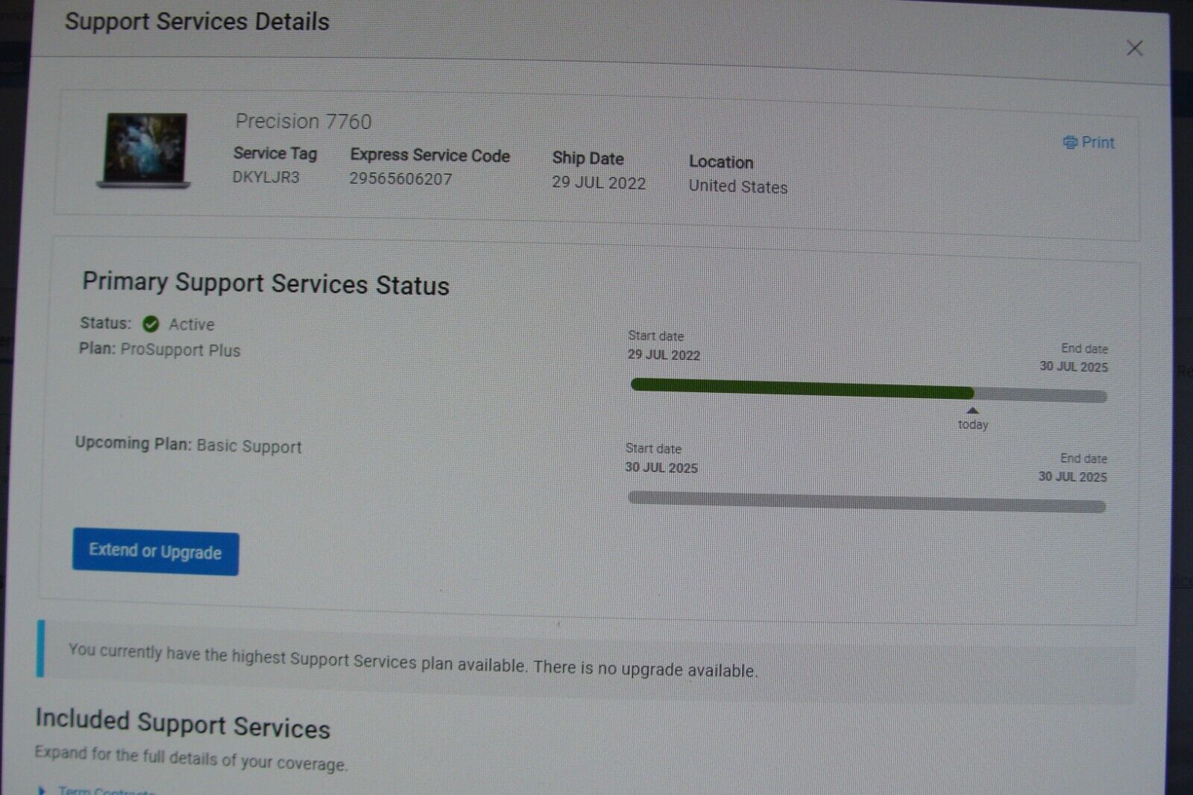Click the Included Support Services heading
Image resolution: width=1193 pixels, height=795 pixels.
(x=183, y=723)
